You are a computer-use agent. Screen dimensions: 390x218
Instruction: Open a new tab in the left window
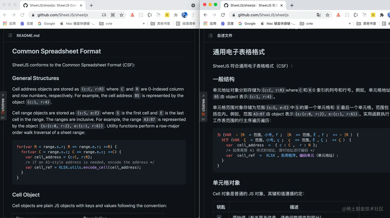tap(91, 5)
